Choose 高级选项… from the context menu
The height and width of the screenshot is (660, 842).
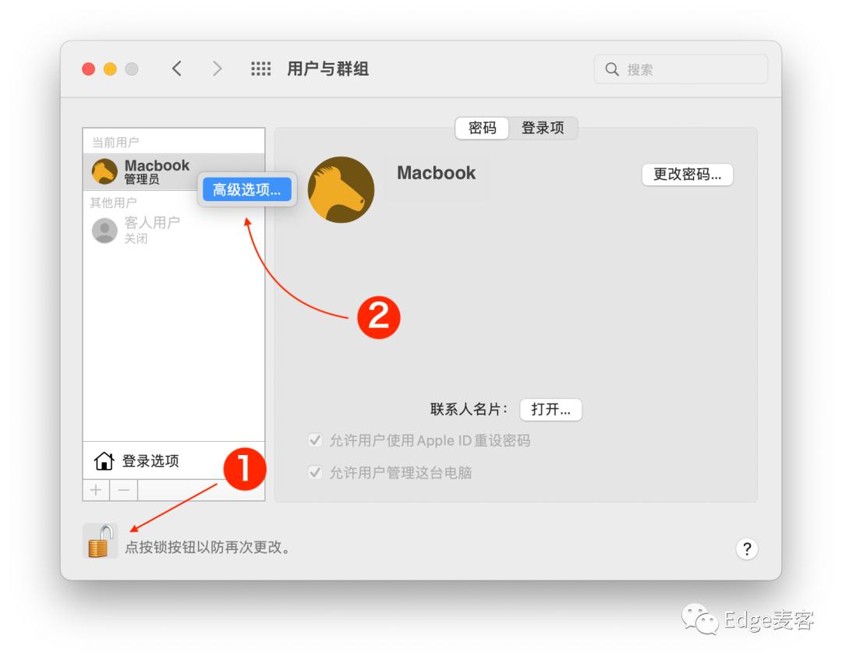[x=246, y=189]
